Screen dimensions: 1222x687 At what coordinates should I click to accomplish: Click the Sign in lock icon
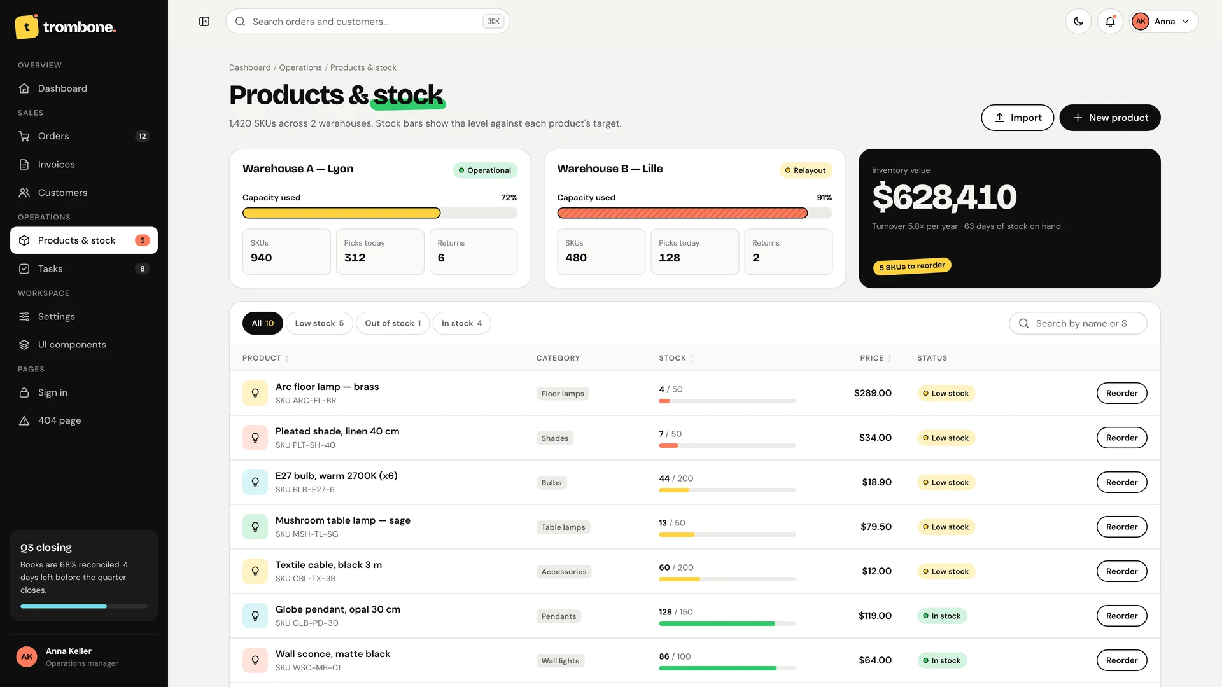pyautogui.click(x=24, y=392)
